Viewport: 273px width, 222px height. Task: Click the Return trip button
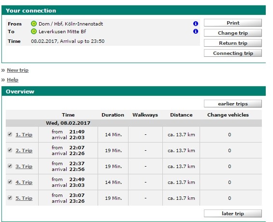233,43
